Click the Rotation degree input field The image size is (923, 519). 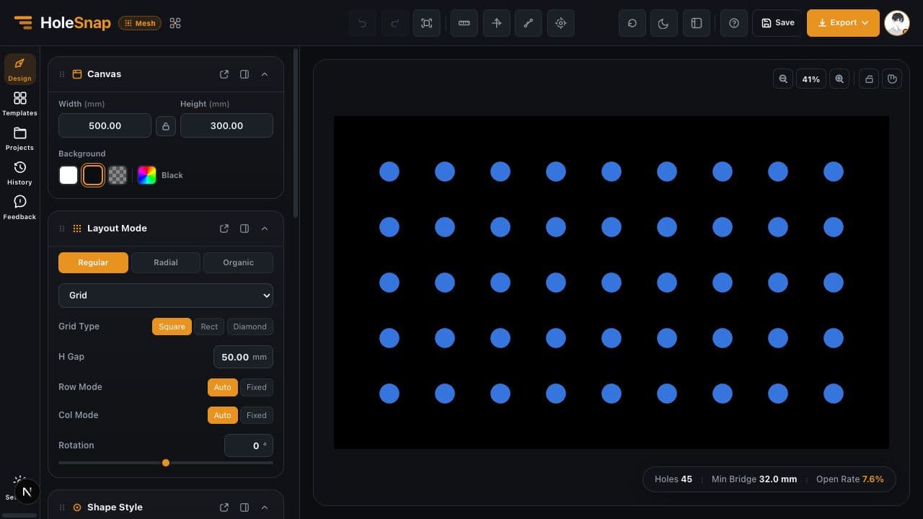point(249,445)
